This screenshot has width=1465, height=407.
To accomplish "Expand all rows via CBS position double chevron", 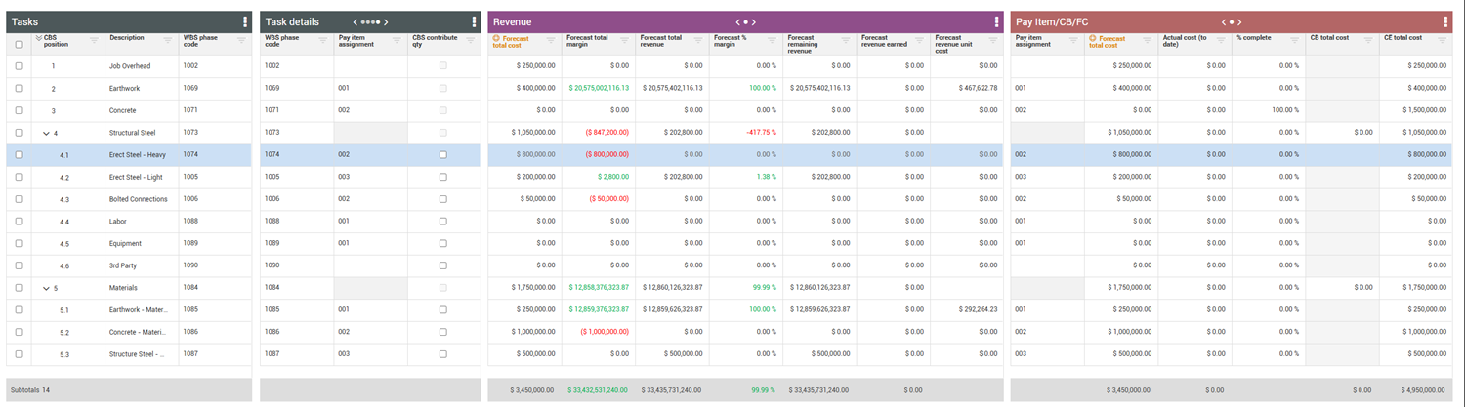I will click(38, 38).
